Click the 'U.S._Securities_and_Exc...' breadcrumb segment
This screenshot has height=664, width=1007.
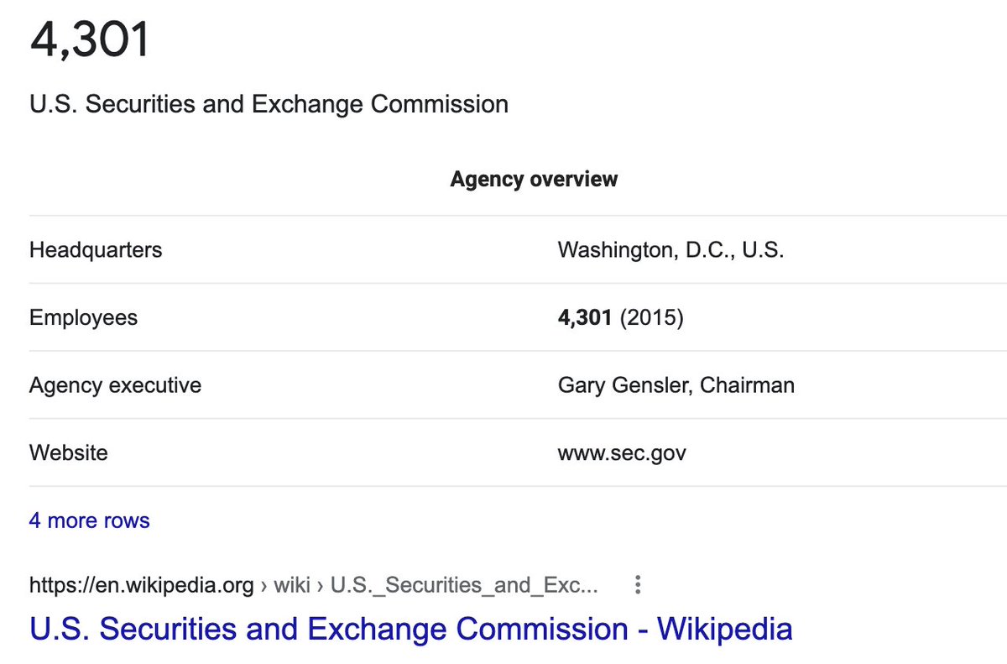[465, 584]
